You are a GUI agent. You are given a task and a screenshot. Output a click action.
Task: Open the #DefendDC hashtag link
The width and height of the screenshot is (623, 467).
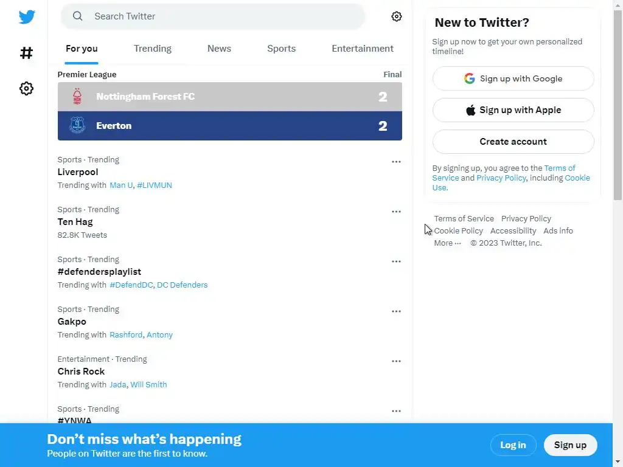131,285
